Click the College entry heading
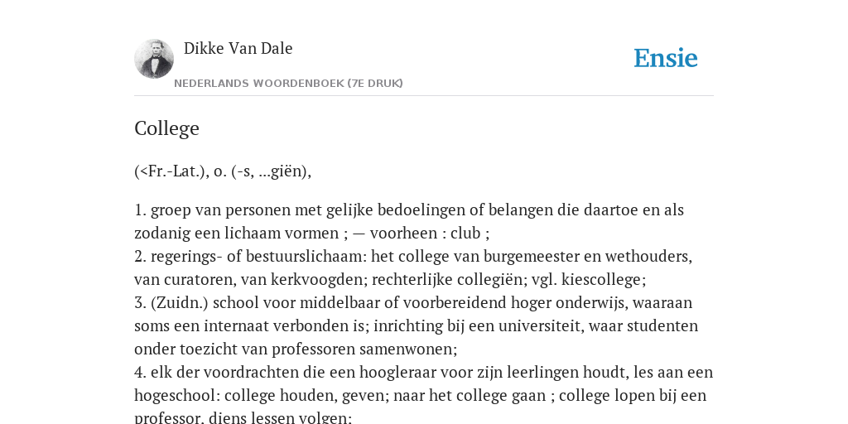Screen dimensions: 848x424 tap(166, 128)
